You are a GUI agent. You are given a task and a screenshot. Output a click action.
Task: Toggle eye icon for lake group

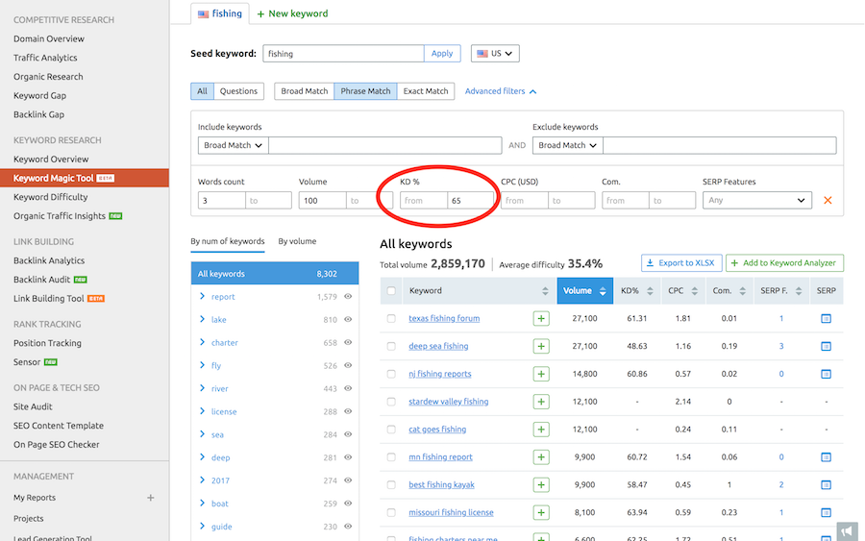pyautogui.click(x=348, y=319)
